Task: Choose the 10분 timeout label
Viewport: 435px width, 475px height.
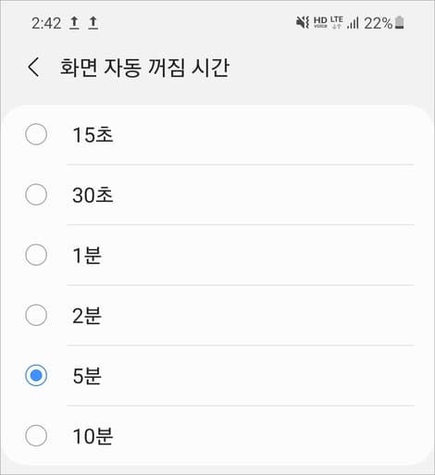Action: click(x=93, y=436)
